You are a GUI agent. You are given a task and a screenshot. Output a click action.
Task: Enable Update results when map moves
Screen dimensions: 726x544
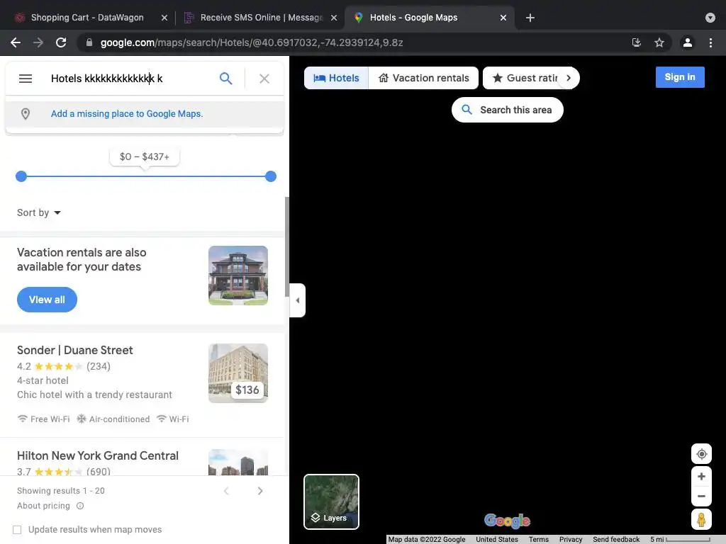coord(17,530)
